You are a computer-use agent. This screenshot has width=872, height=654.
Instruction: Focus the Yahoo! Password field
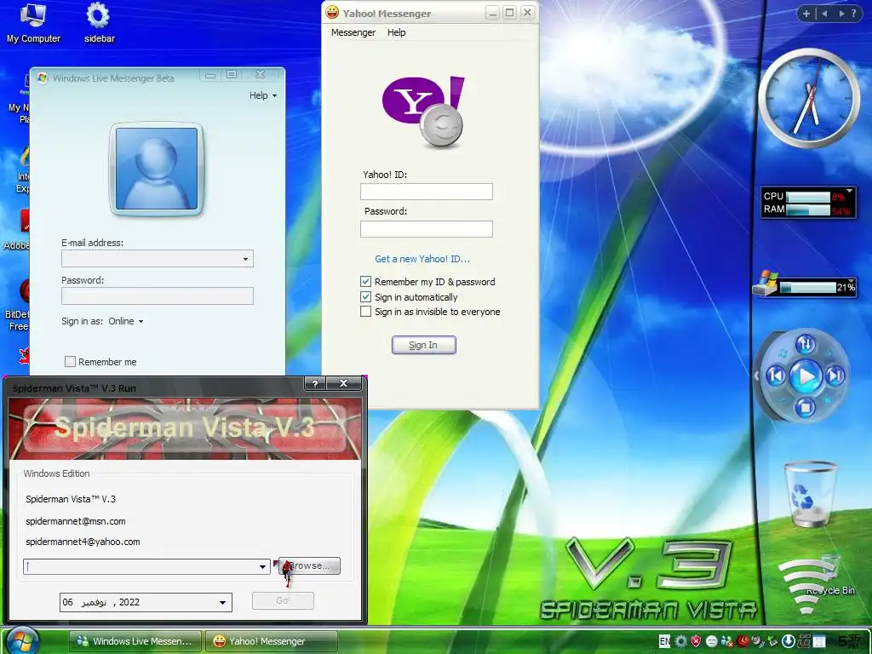pyautogui.click(x=427, y=228)
